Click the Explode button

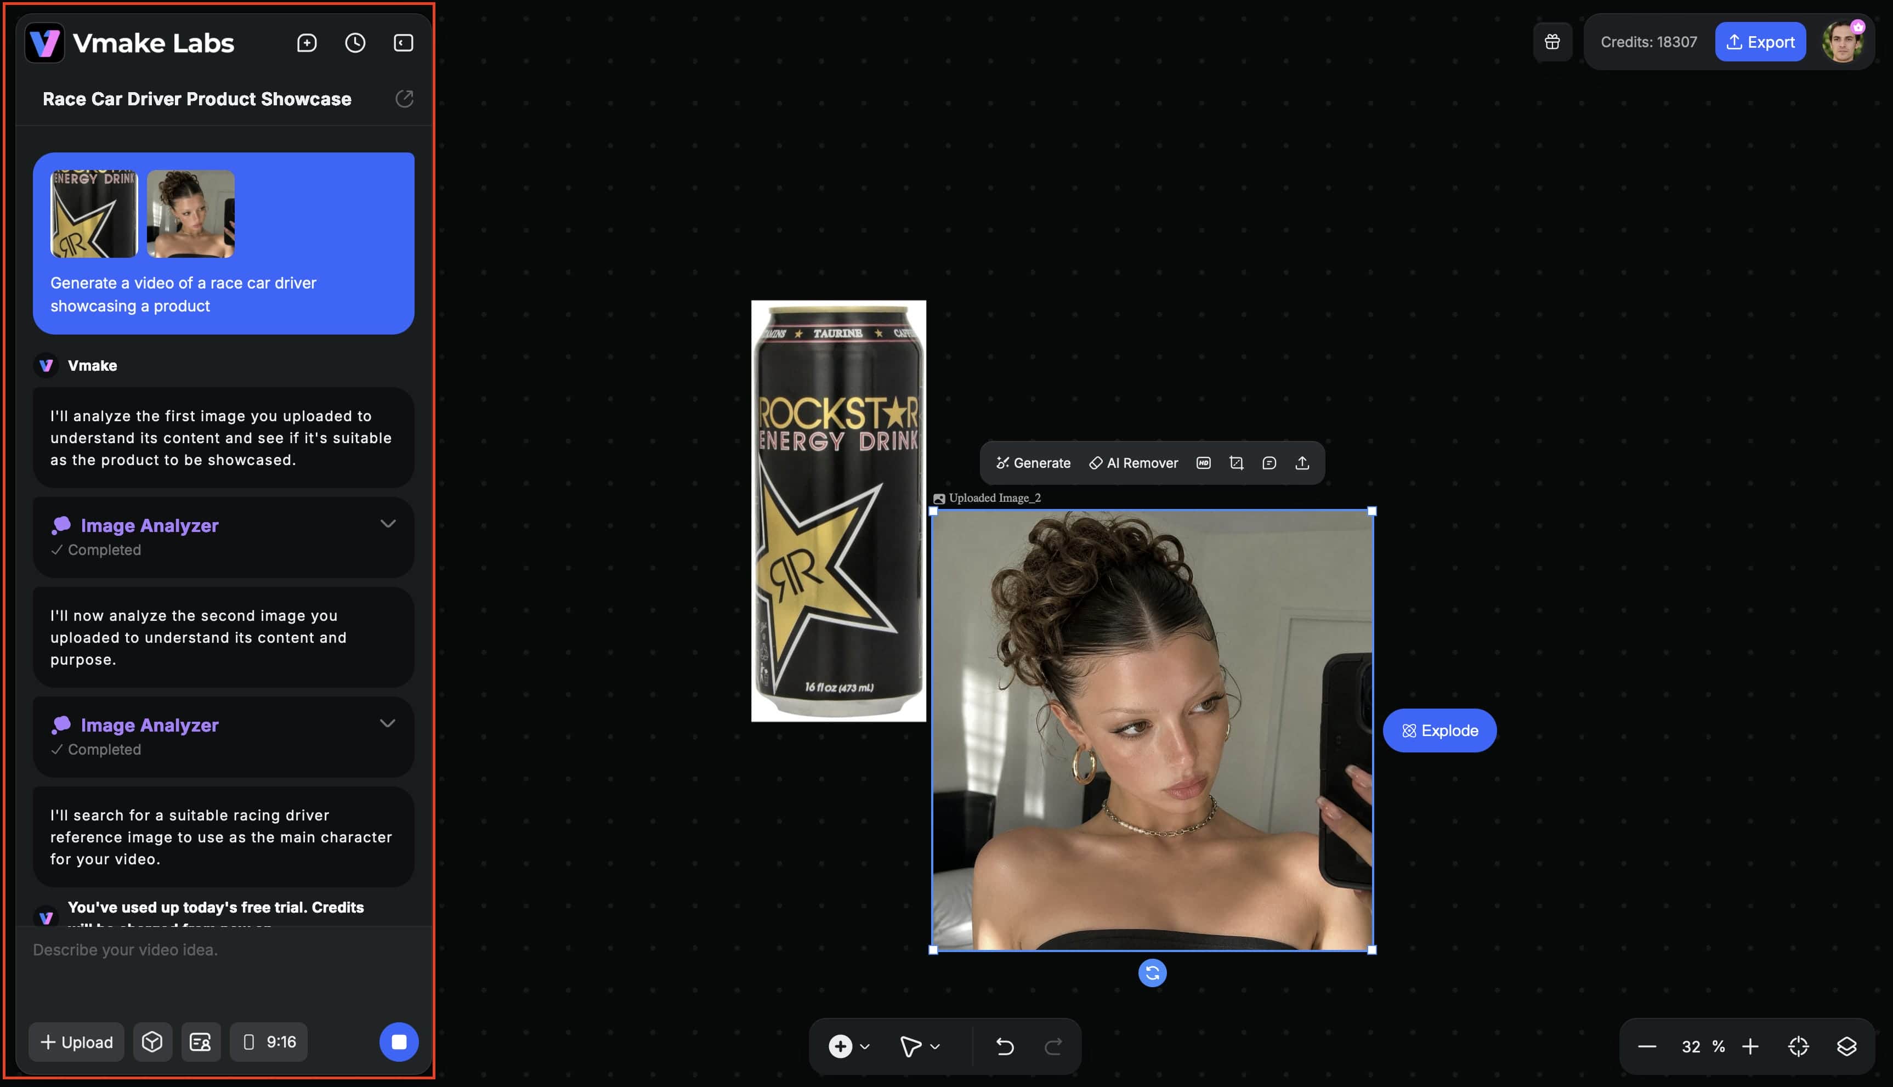pos(1439,730)
